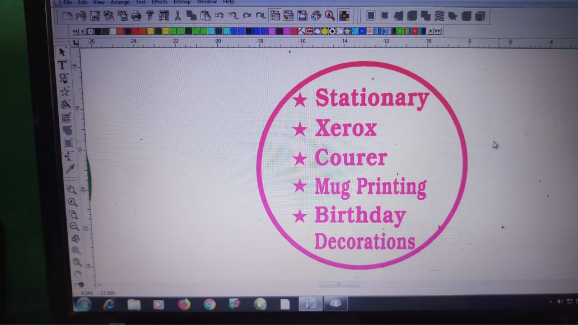Click the volume speaker tray icon

(560, 302)
